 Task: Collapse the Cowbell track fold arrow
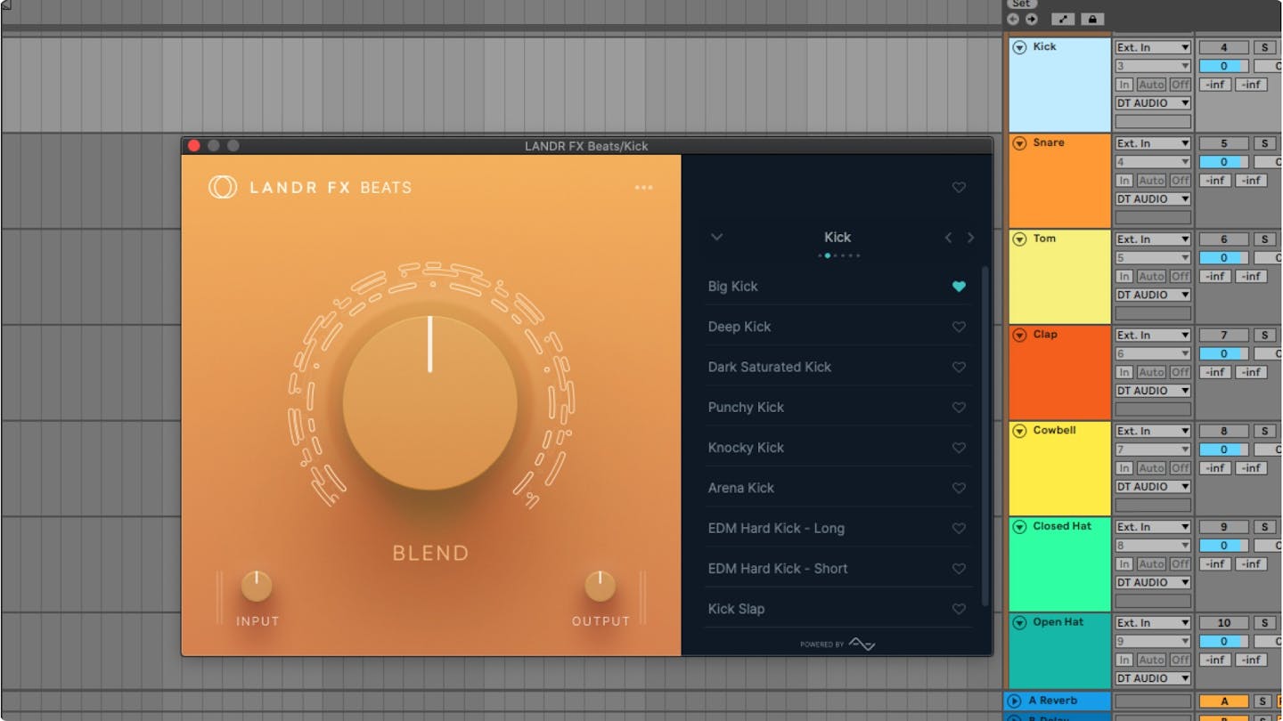1020,431
